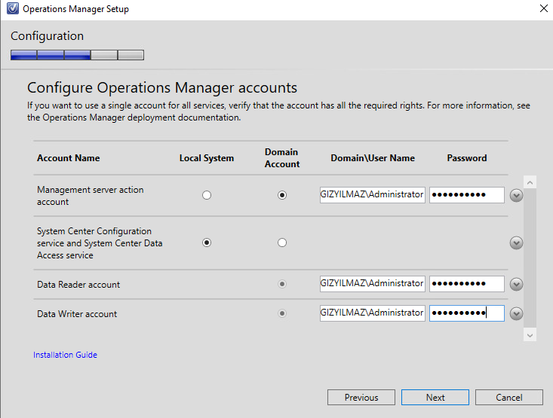Viewport: 553px width, 418px height.
Task: Click the Management server action account label
Action: point(91,195)
